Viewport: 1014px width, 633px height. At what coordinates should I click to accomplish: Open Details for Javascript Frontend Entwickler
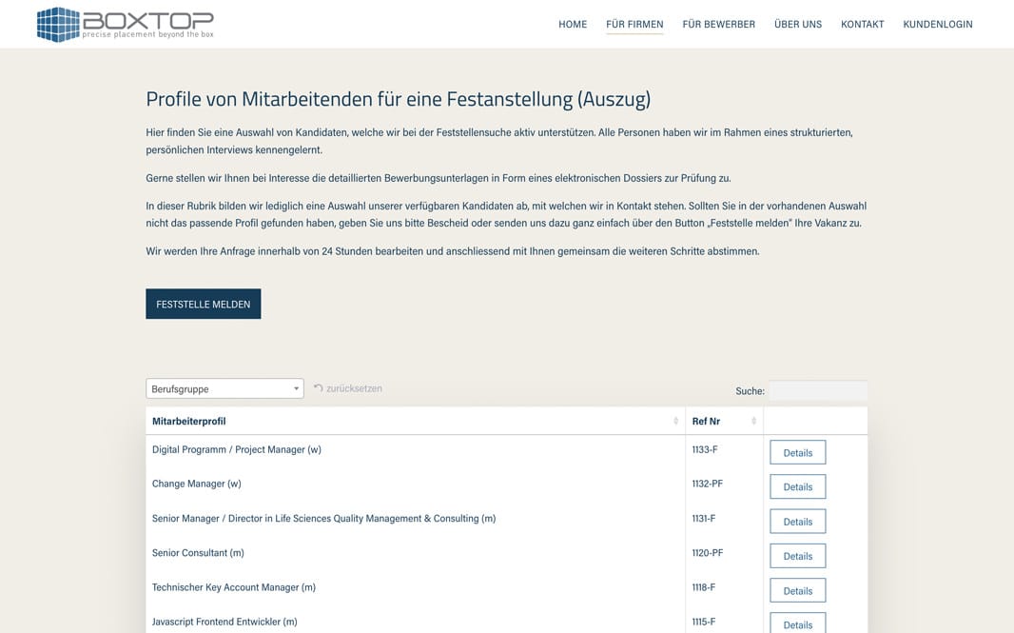(797, 623)
